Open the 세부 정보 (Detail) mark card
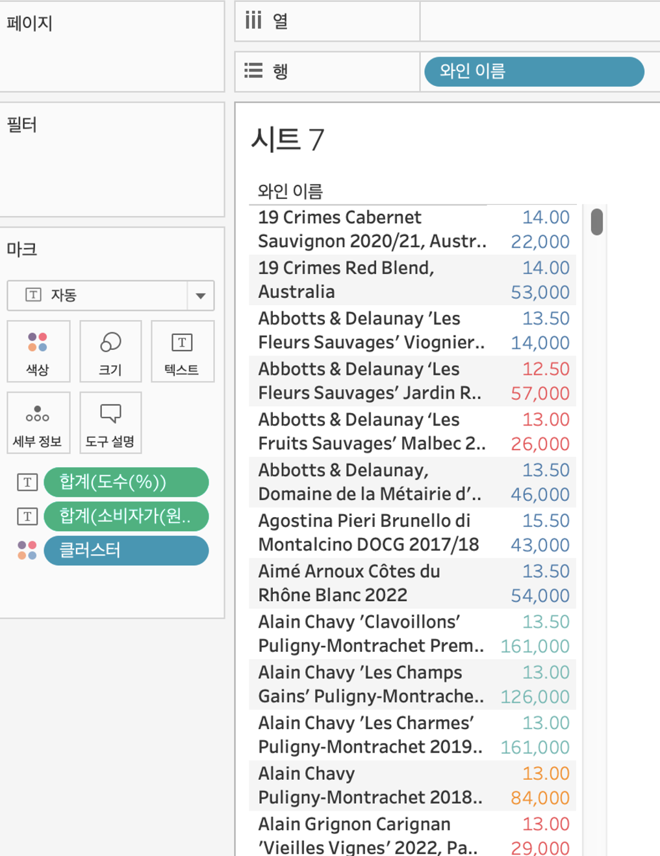Screen dimensions: 660x856 [x=38, y=423]
